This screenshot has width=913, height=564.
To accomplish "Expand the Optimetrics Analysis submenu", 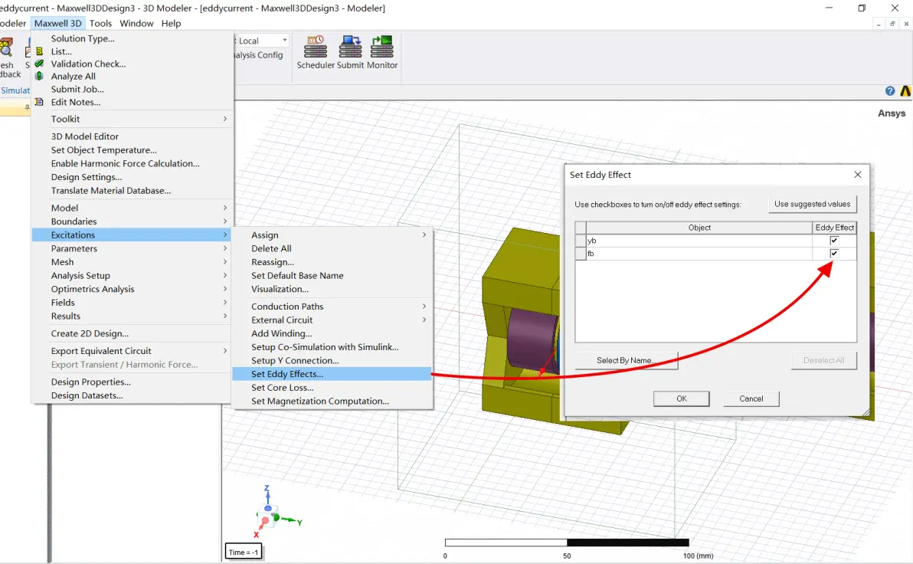I will pyautogui.click(x=224, y=289).
